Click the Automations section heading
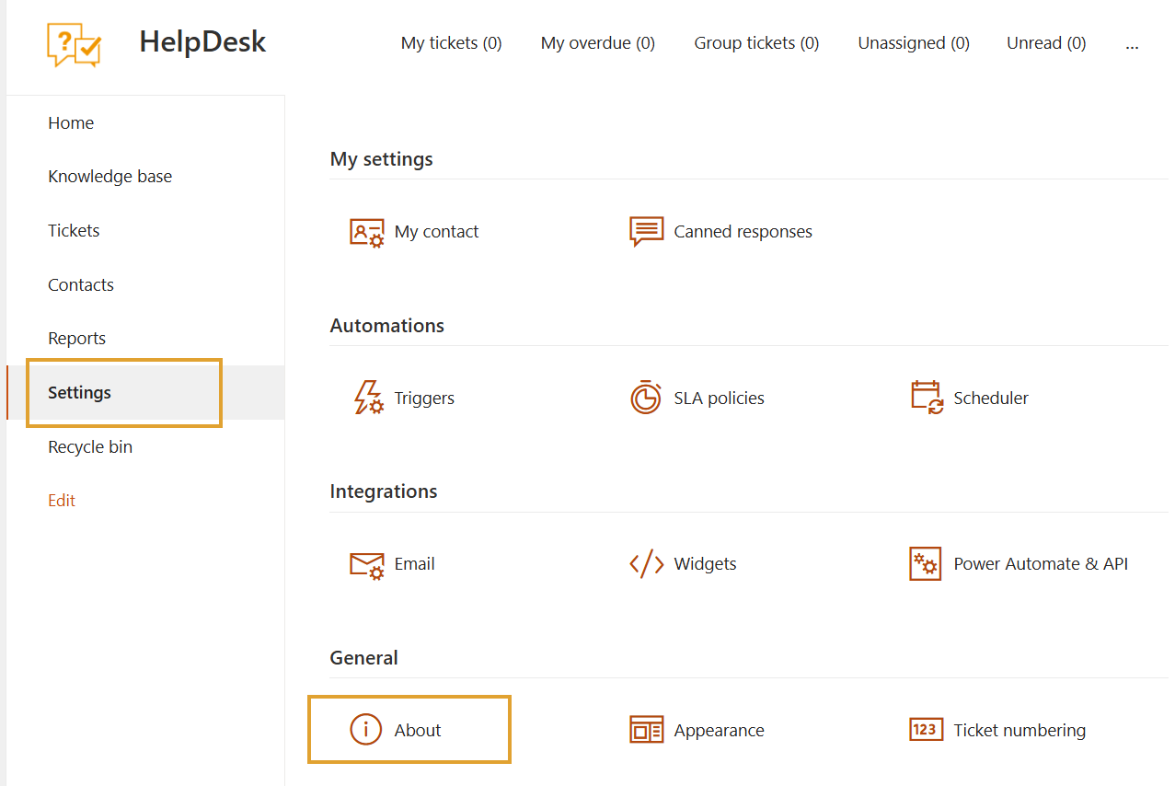The height and width of the screenshot is (786, 1175). tap(386, 326)
